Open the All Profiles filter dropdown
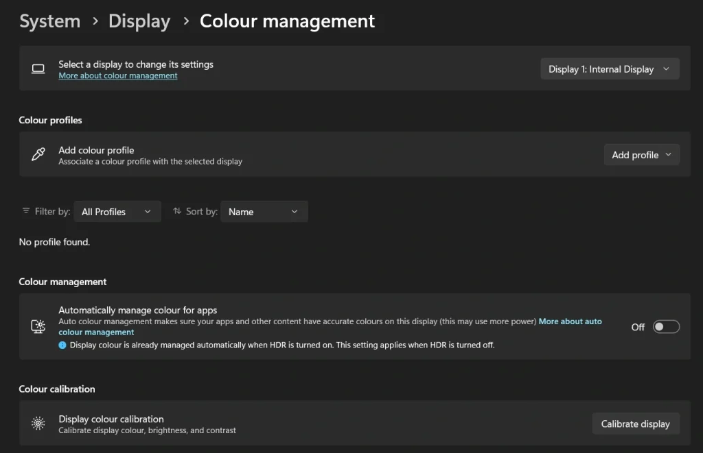The image size is (703, 453). pos(117,211)
